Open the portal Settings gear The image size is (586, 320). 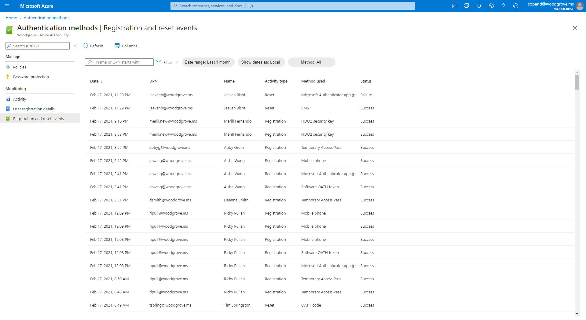click(x=491, y=6)
